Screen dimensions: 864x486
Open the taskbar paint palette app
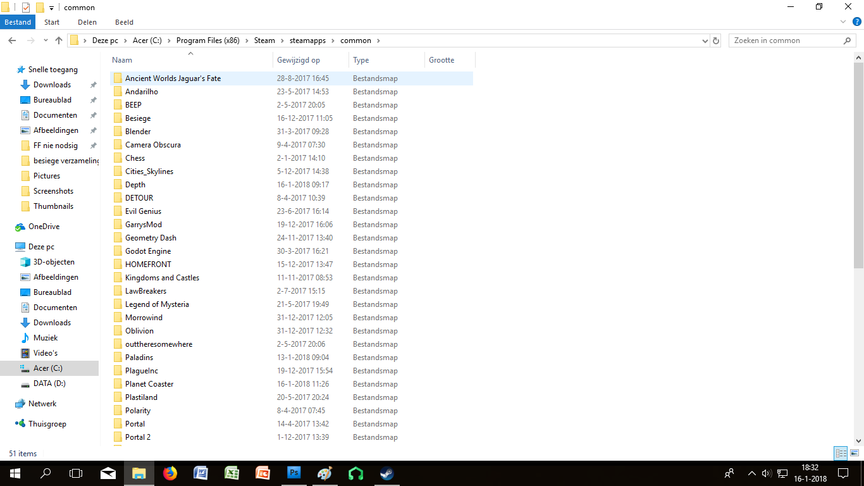324,473
